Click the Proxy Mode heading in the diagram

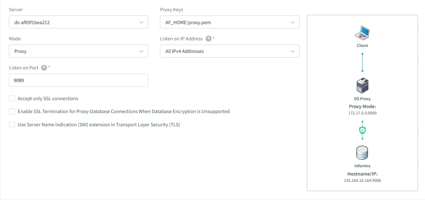362,106
